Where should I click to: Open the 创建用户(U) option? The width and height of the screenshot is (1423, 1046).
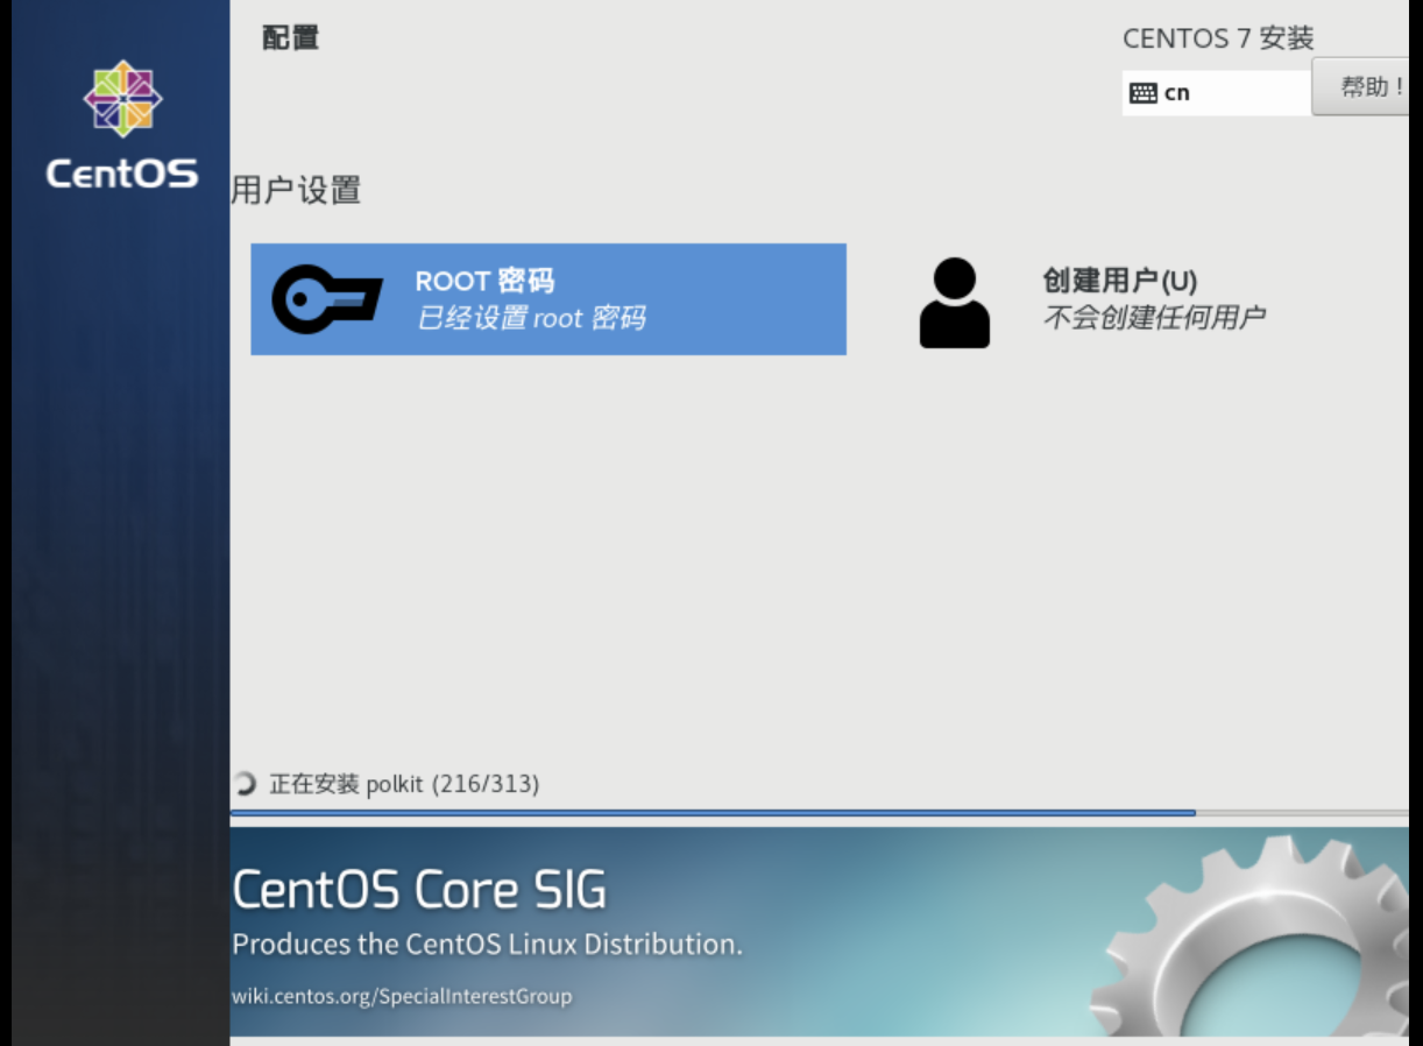pyautogui.click(x=1119, y=281)
